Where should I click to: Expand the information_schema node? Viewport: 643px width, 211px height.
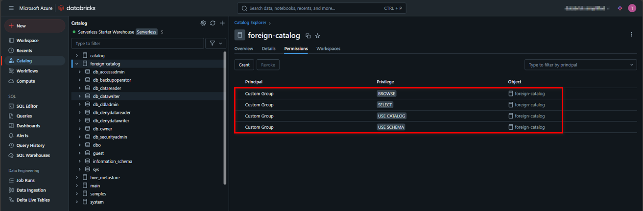[80, 161]
